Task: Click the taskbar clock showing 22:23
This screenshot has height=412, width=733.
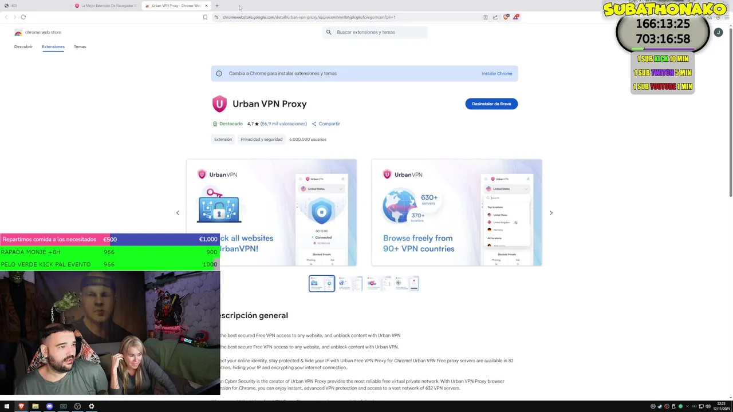Action: (x=721, y=406)
